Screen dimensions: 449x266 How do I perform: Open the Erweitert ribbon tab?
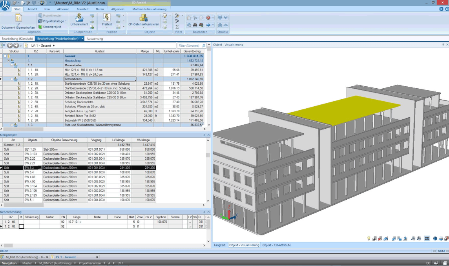[82, 9]
